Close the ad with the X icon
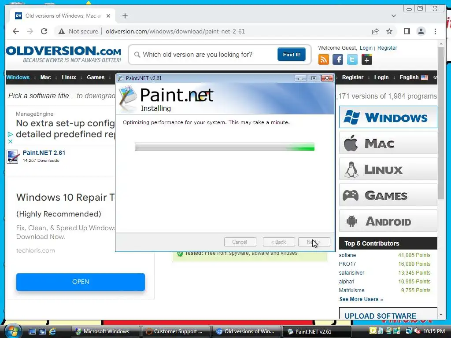Viewport: 451px width, 338px height. point(10,141)
